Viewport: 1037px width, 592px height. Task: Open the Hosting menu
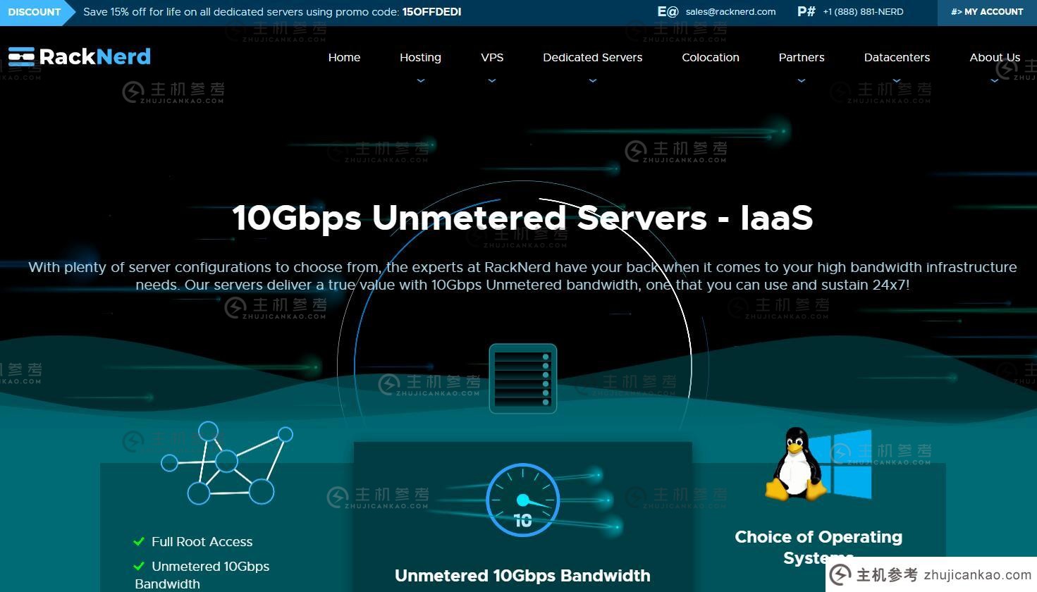420,57
